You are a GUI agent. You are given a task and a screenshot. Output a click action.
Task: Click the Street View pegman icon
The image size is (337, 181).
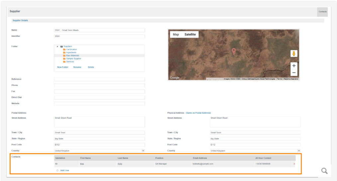tap(294, 53)
